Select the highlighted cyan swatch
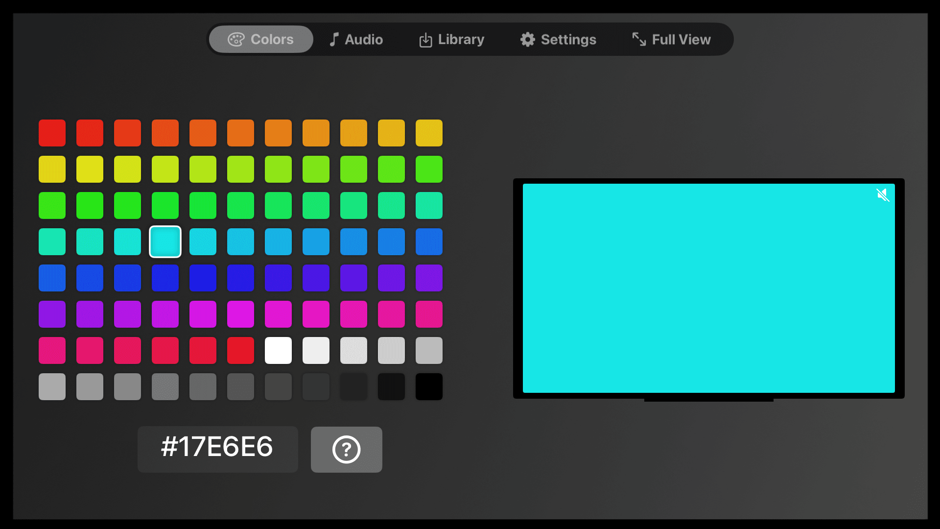The image size is (940, 529). (x=165, y=241)
